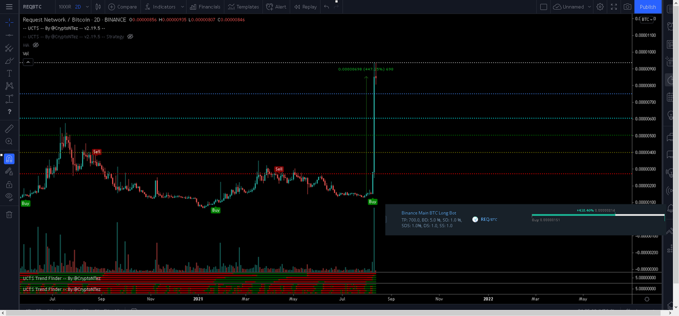Click the red Sell label near September
The height and width of the screenshot is (316, 679).
(97, 152)
